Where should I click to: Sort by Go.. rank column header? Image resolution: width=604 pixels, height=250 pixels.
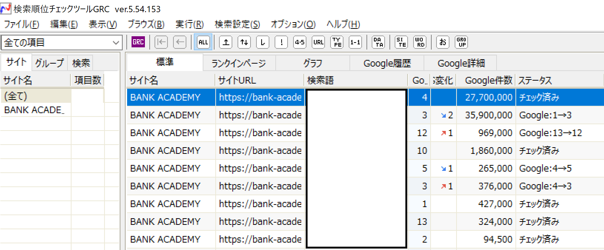click(419, 80)
